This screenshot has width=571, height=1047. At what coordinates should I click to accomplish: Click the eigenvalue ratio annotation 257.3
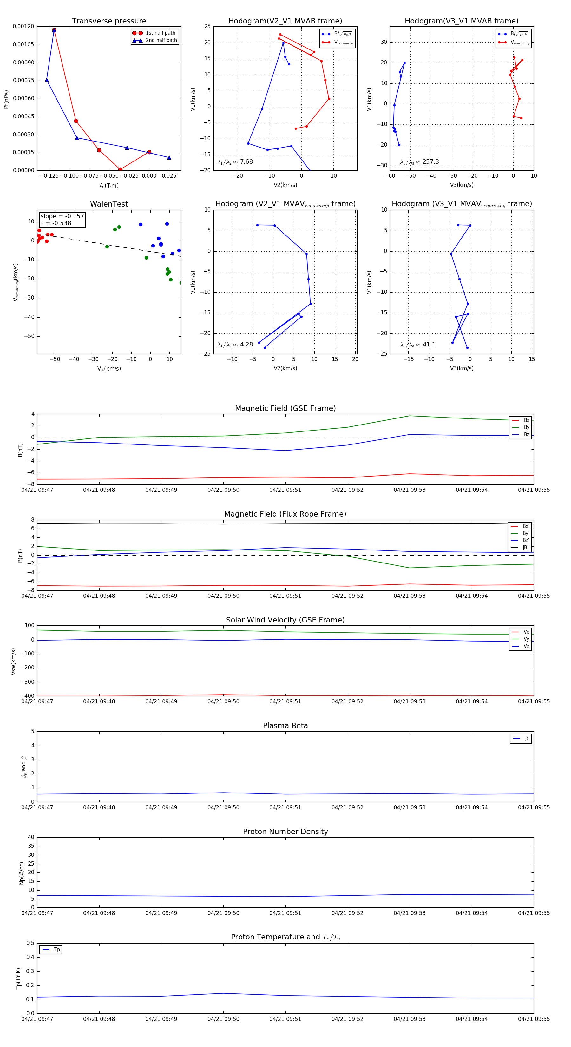click(x=419, y=162)
